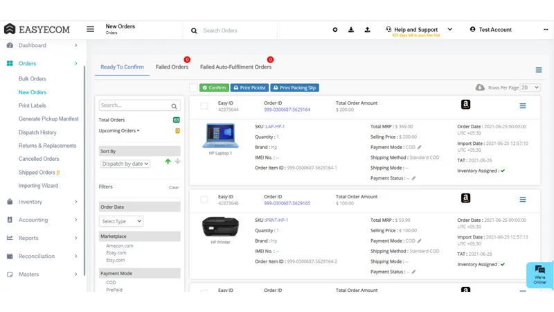Click the cloud download icon near Rows Per Page
This screenshot has width=554, height=312.
tap(480, 87)
